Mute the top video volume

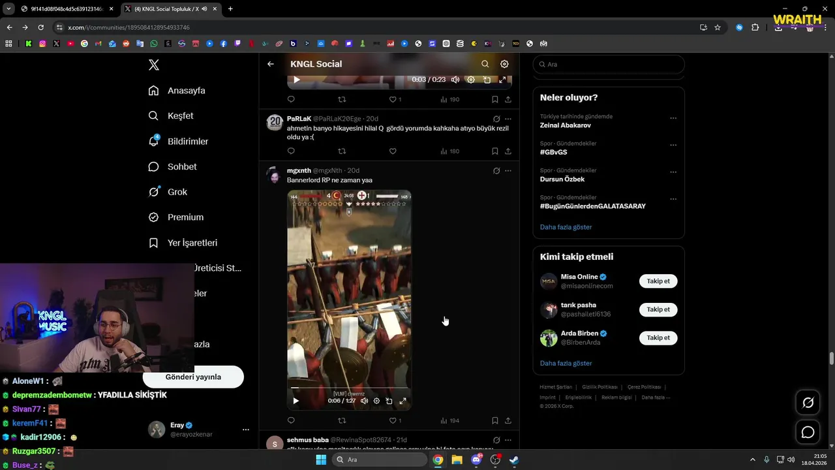coord(455,80)
